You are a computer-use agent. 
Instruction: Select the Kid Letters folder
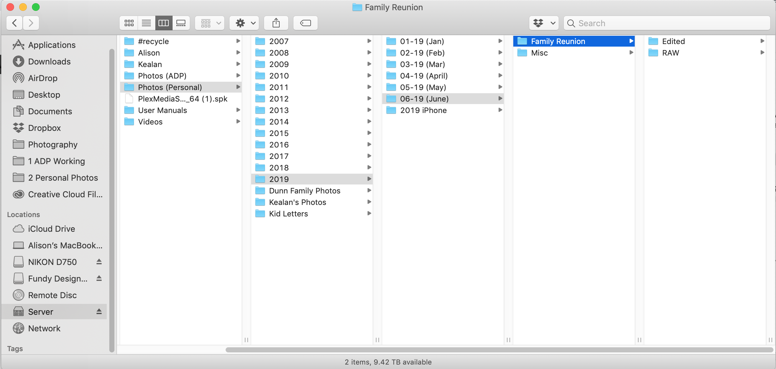[x=312, y=214]
